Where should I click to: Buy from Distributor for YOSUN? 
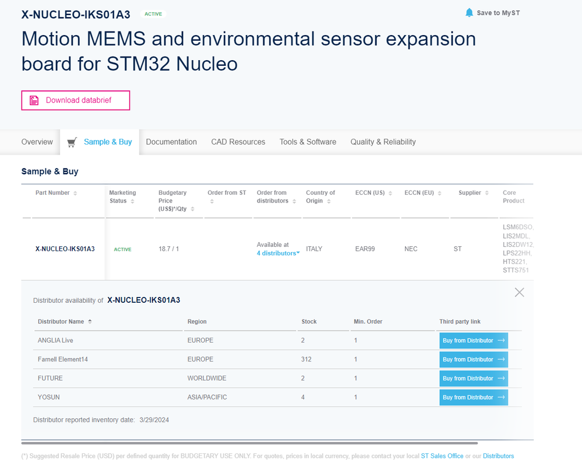[x=474, y=397]
